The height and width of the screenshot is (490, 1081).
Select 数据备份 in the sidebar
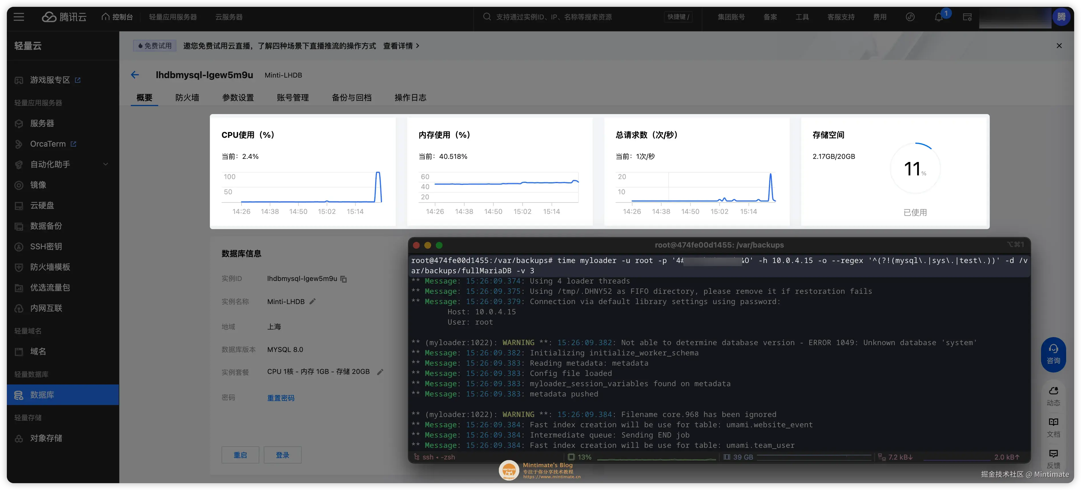click(x=46, y=226)
